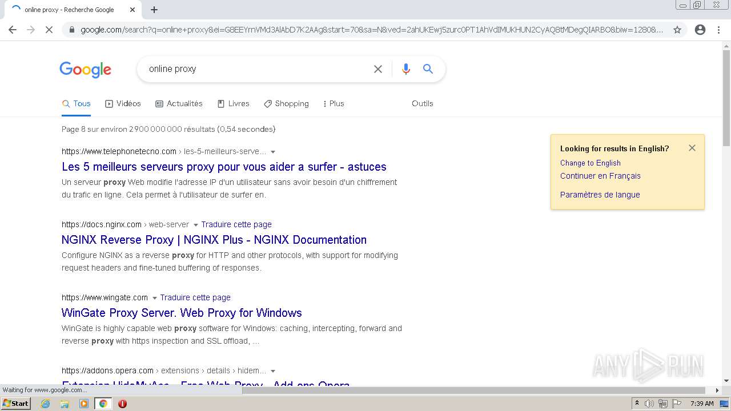
Task: Clear the search box text
Action: (x=378, y=69)
